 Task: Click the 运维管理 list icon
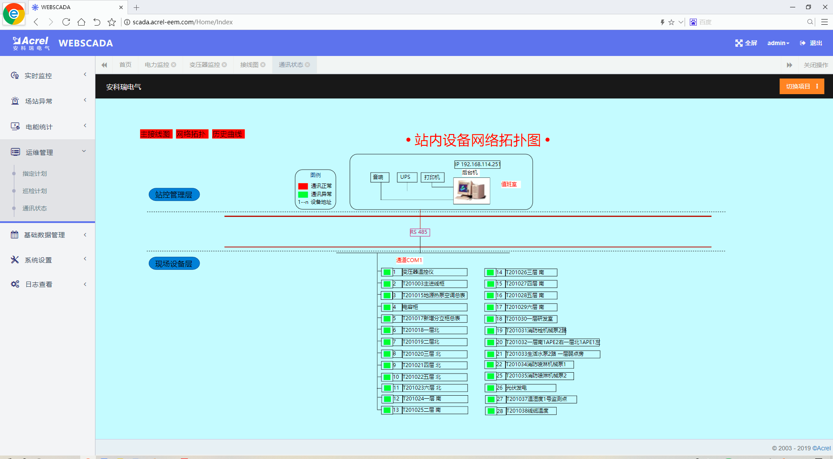pos(15,152)
